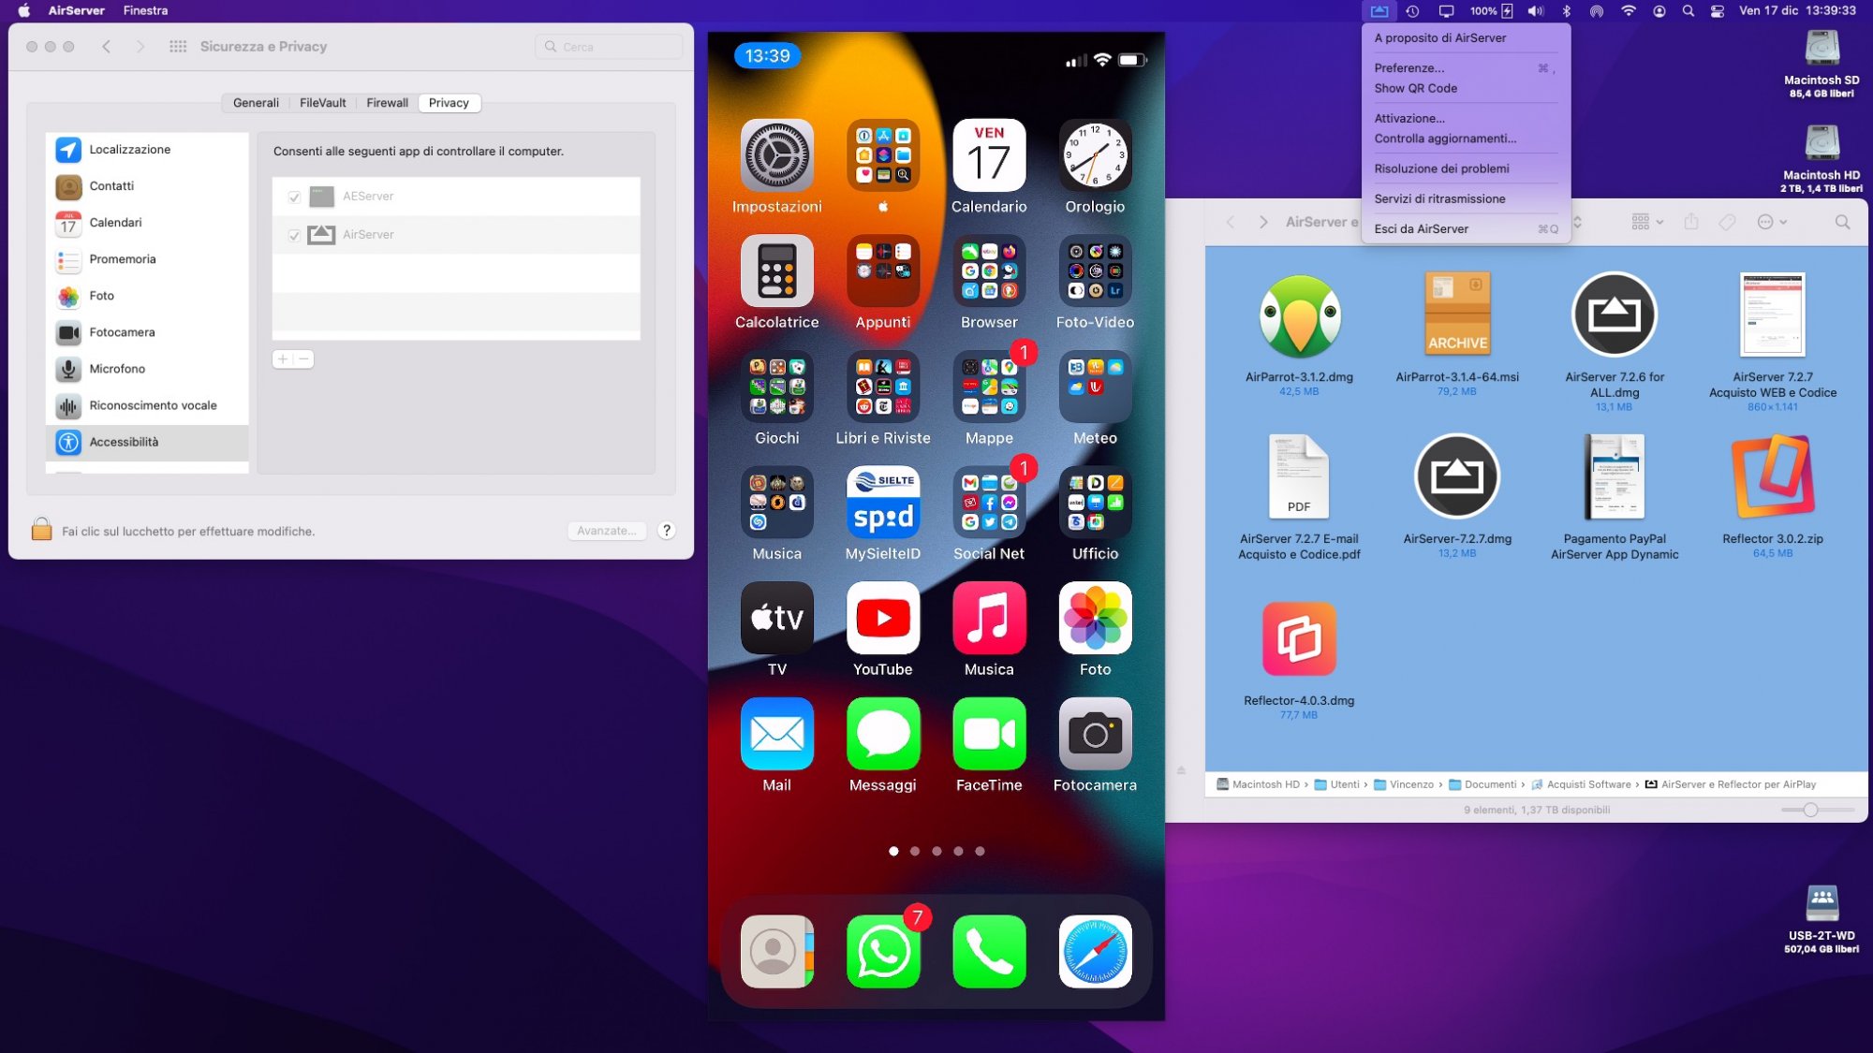Screen dimensions: 1873x1053
Task: Click the AirServer menu bar icon
Action: [1379, 11]
